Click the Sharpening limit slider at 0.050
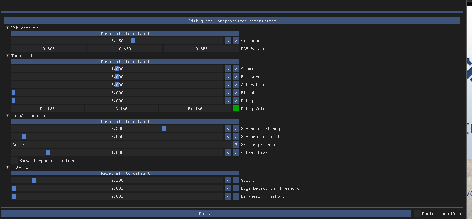Screen dimensions: 472x219 (x=117, y=136)
